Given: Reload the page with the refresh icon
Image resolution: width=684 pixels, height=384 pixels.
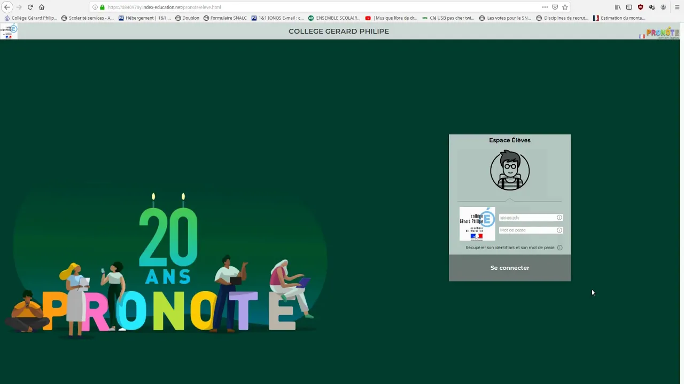Looking at the screenshot, I should tap(30, 7).
